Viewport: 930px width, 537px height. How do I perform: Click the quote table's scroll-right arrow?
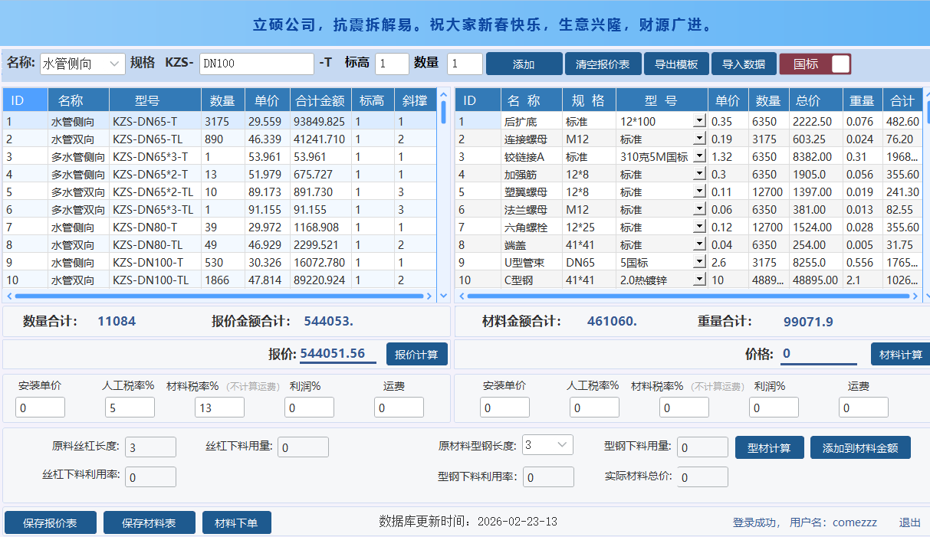tap(430, 296)
